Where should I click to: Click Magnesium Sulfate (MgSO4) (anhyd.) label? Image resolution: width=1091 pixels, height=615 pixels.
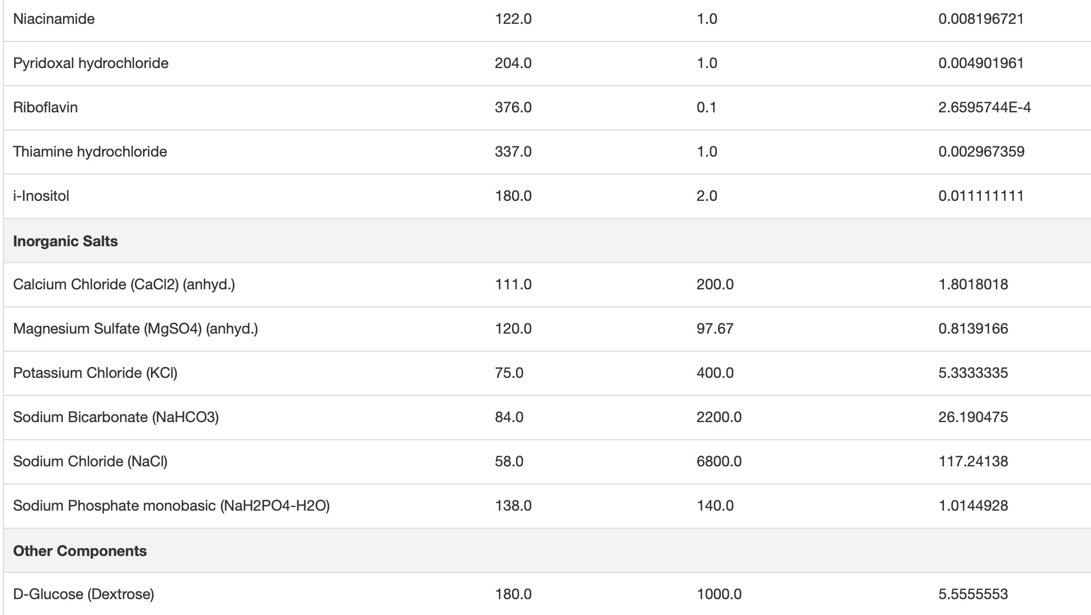tap(136, 328)
